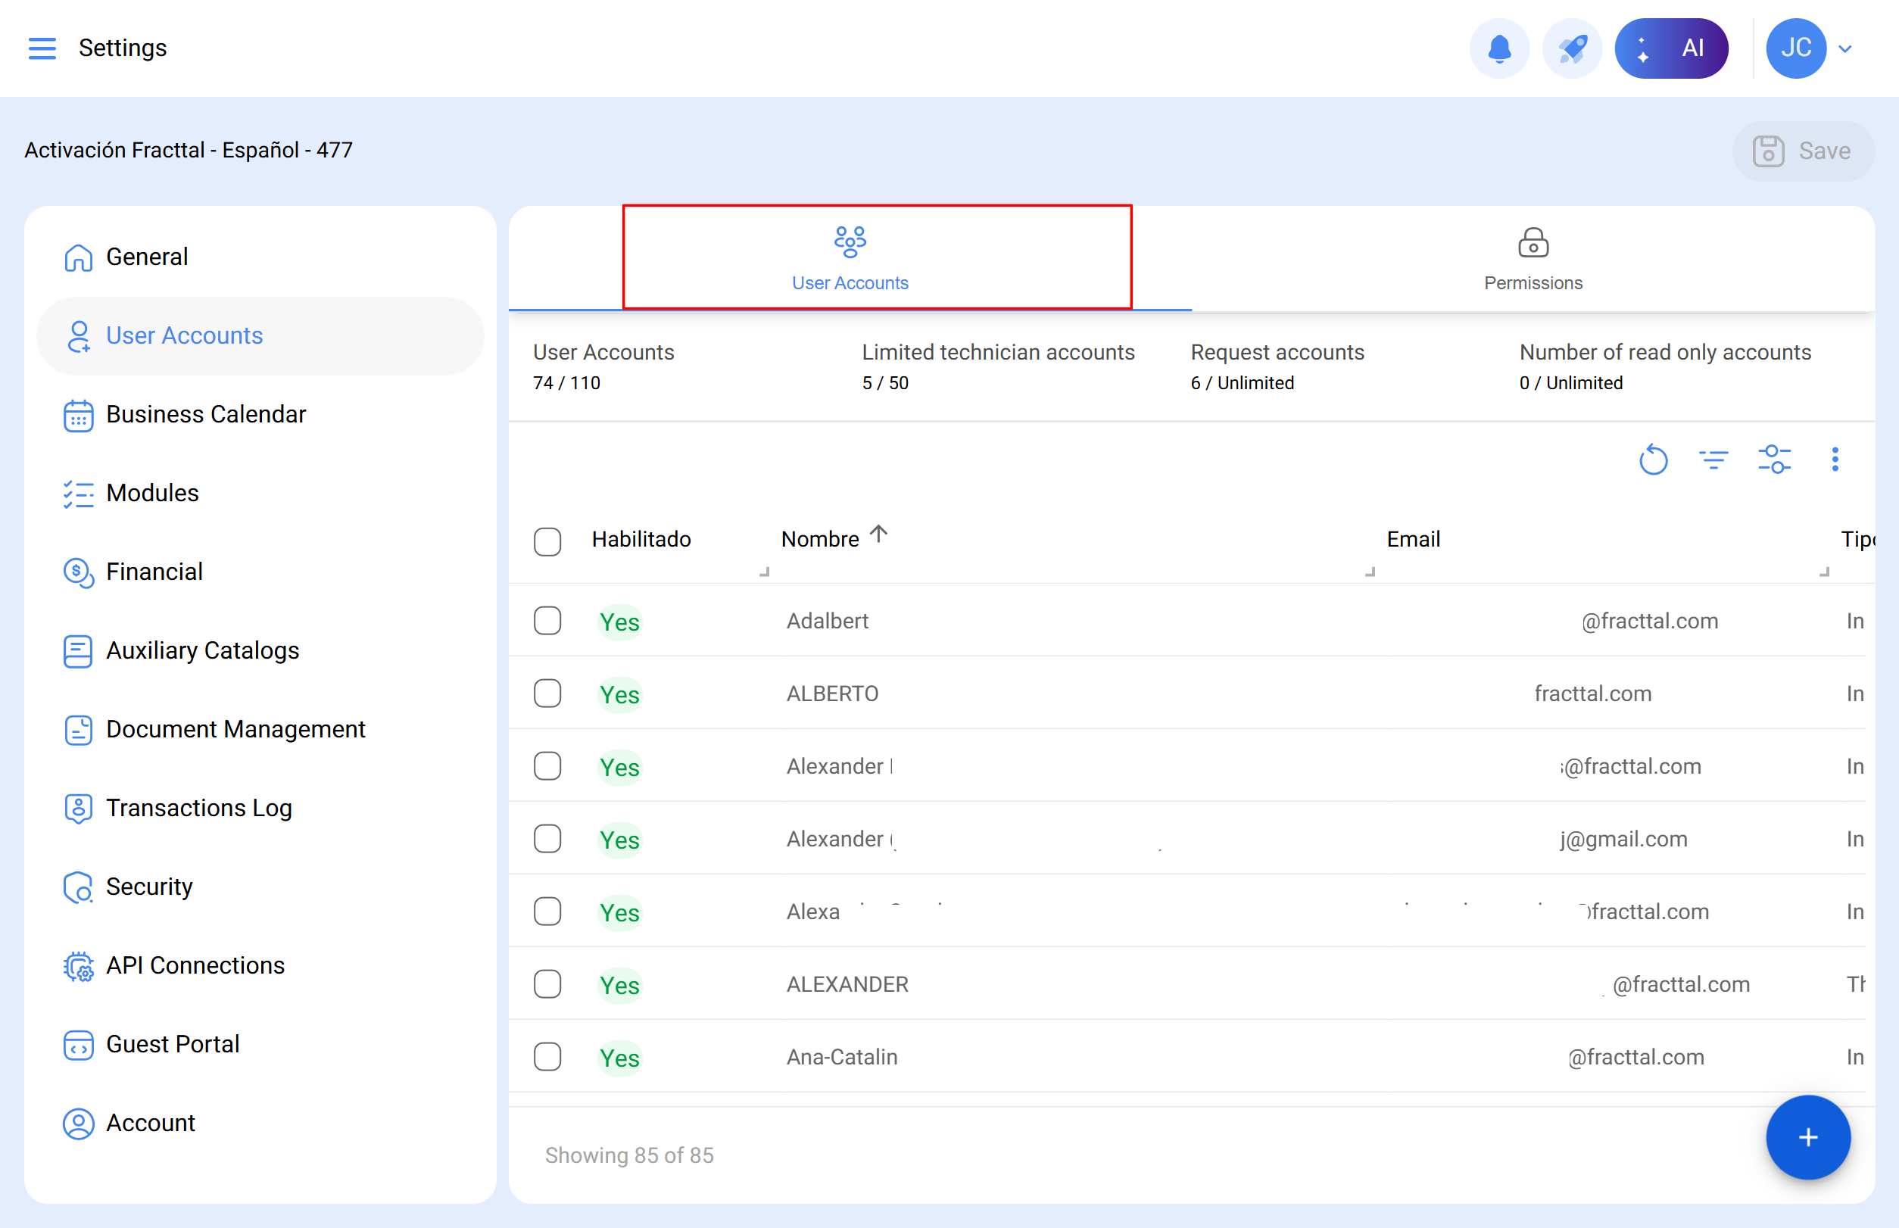The image size is (1899, 1228).
Task: Expand the JC profile dropdown arrow
Action: click(x=1844, y=48)
